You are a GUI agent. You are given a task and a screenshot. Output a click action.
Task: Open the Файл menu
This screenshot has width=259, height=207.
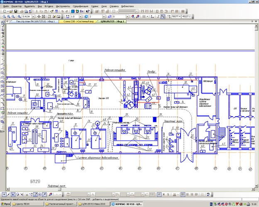[x=6, y=6]
